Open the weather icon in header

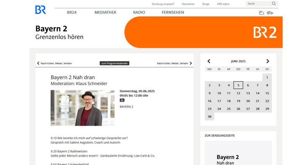[261, 13]
